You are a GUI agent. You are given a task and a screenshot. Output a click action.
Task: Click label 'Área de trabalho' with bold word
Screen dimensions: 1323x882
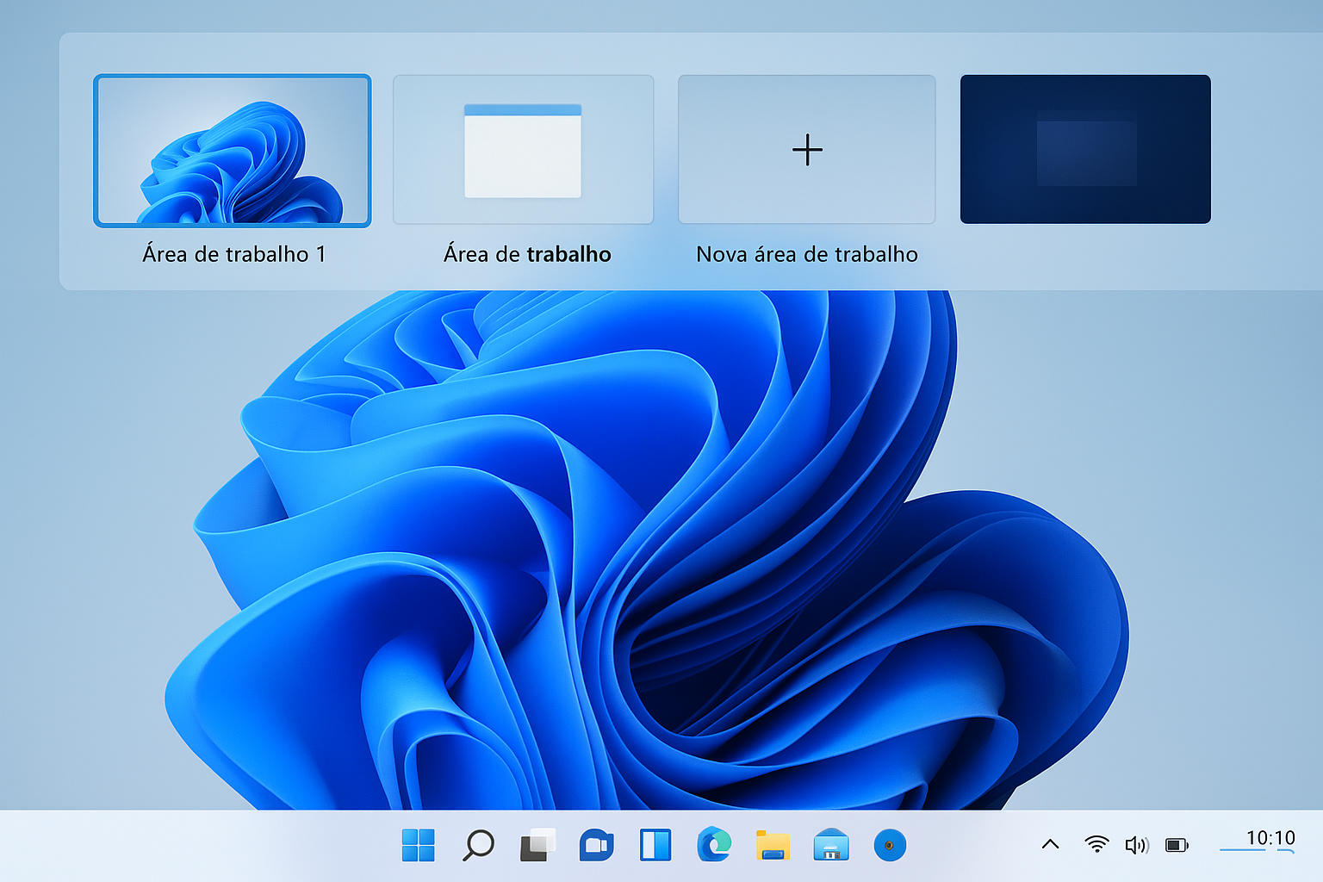(x=527, y=254)
